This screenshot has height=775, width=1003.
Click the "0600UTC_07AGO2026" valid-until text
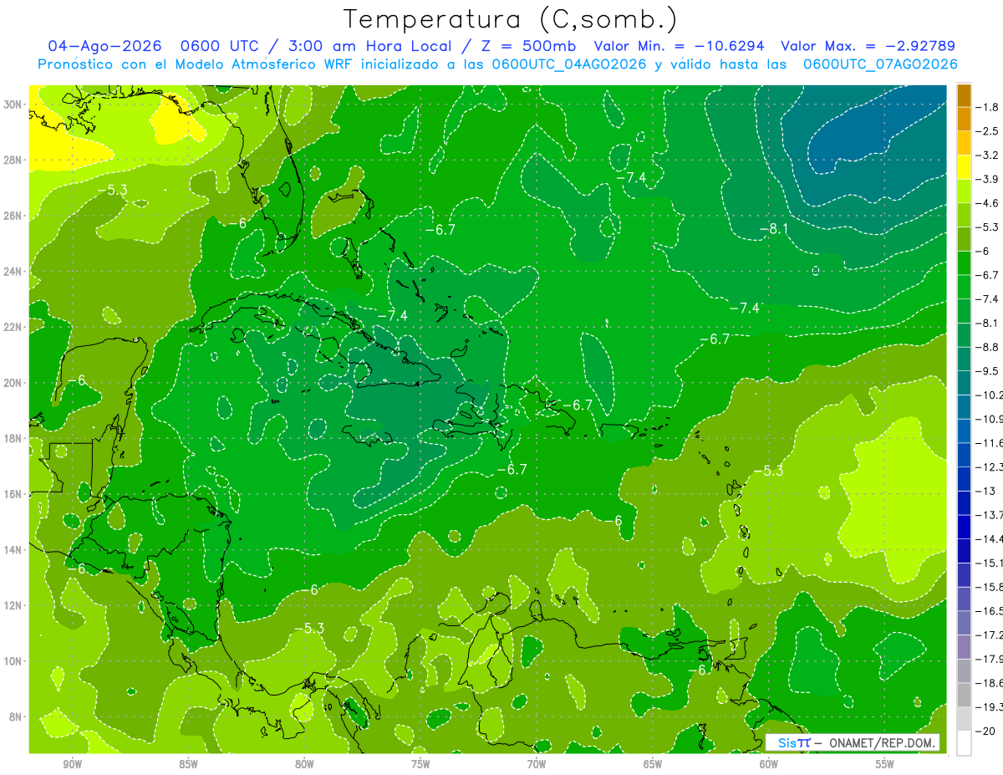click(x=880, y=64)
